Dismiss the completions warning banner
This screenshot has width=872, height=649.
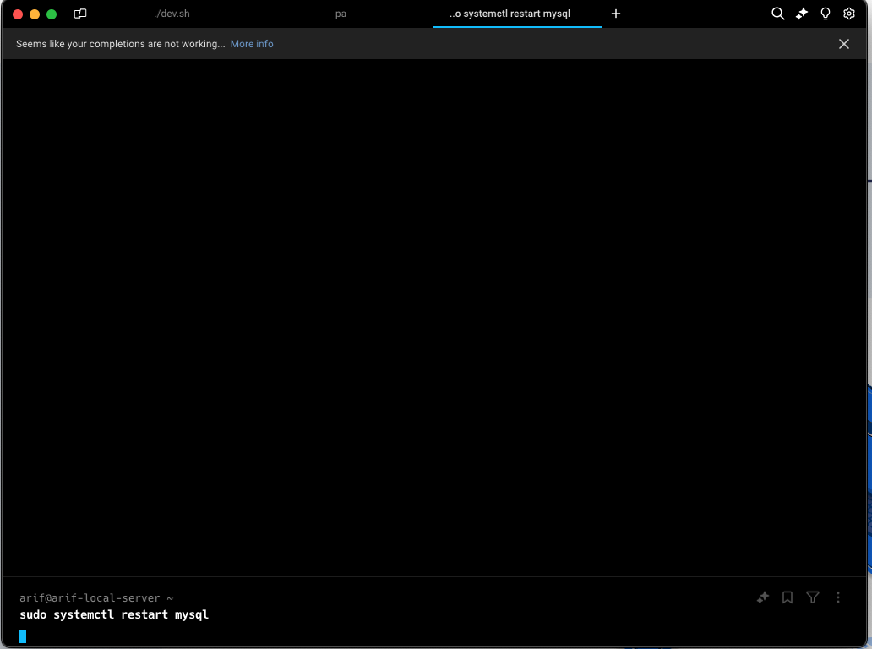click(x=843, y=44)
